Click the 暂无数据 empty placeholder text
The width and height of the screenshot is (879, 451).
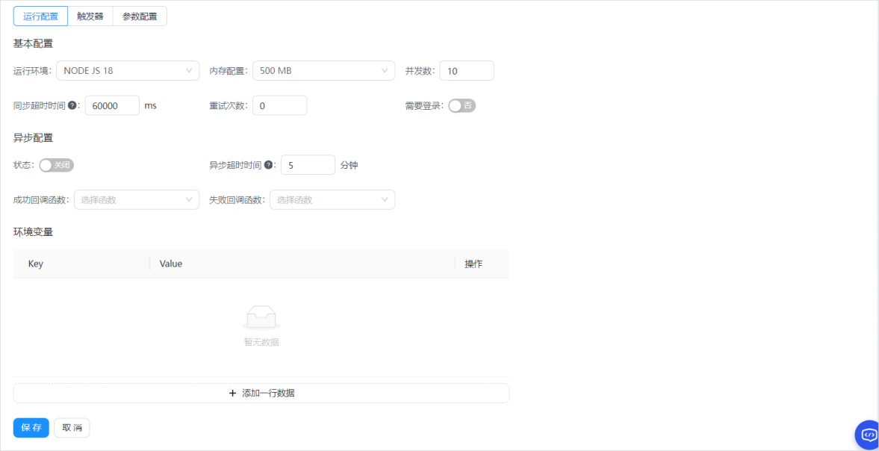click(261, 342)
